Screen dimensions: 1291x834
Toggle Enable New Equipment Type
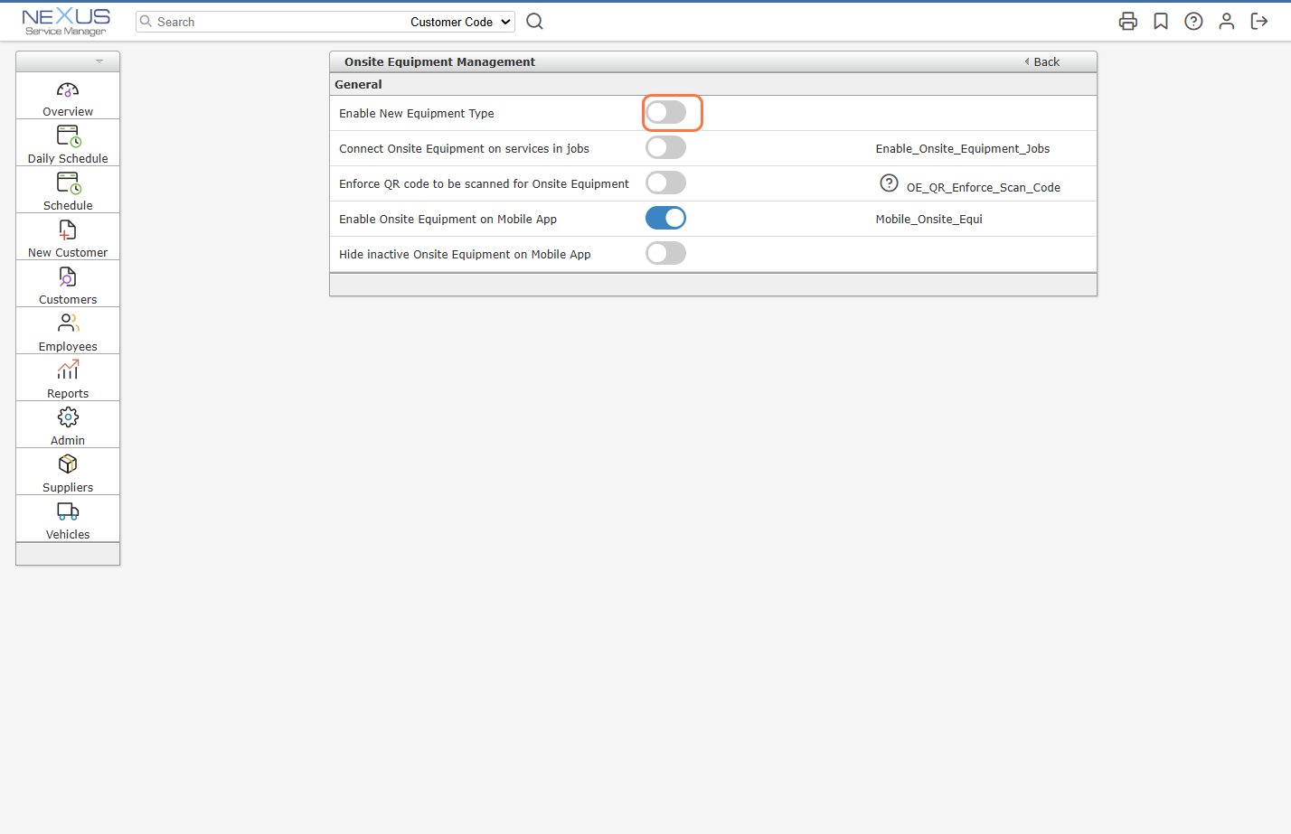tap(665, 113)
